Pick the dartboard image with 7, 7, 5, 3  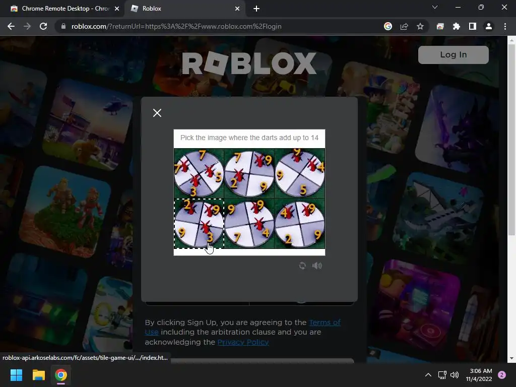199,173
